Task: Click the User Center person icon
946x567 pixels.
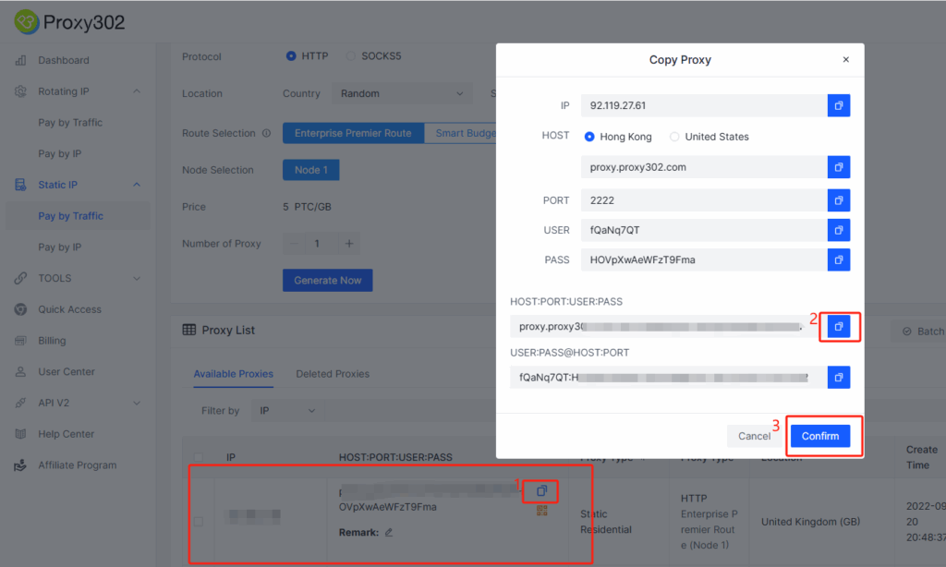Action: [x=20, y=371]
